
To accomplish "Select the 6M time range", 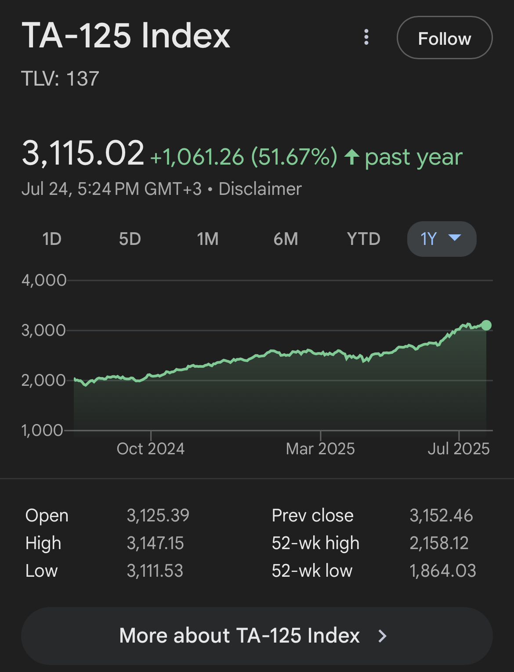I will pyautogui.click(x=286, y=239).
